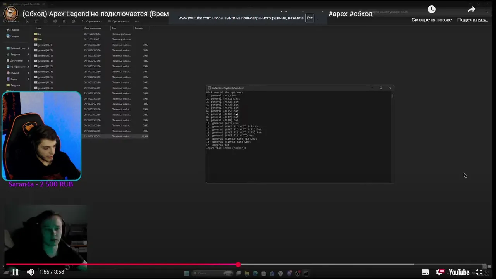Click the Watch later clock icon

click(431, 10)
